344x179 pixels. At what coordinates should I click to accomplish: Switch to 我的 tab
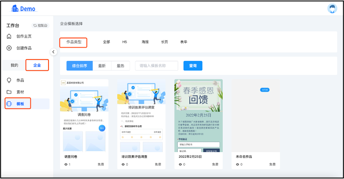pyautogui.click(x=15, y=65)
